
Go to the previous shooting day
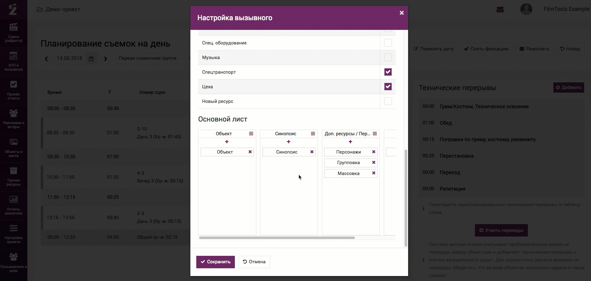tap(46, 58)
